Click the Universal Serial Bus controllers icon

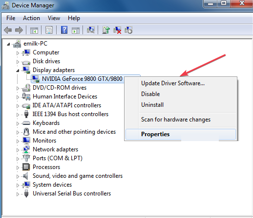[x=26, y=194]
